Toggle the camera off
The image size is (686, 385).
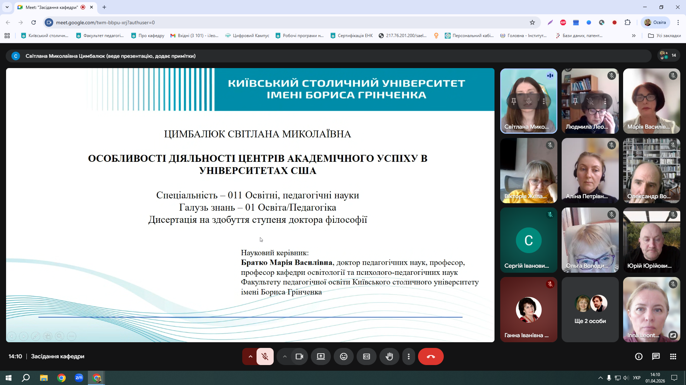[x=299, y=356]
